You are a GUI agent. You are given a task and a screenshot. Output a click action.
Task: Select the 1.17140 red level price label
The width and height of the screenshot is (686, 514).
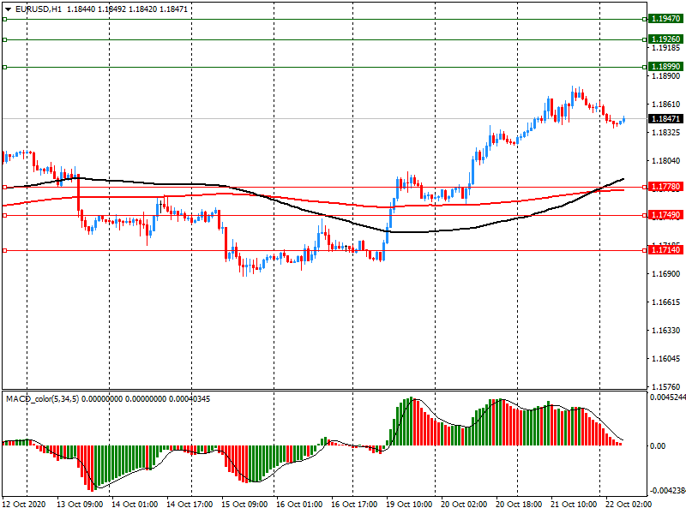[x=665, y=250]
